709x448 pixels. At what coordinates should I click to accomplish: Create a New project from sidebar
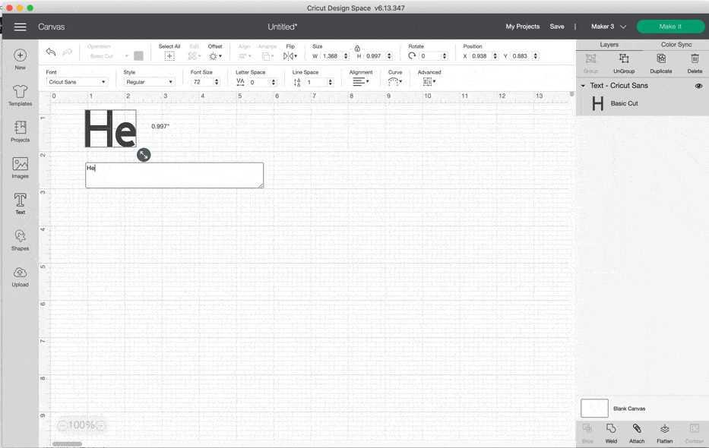(x=20, y=59)
